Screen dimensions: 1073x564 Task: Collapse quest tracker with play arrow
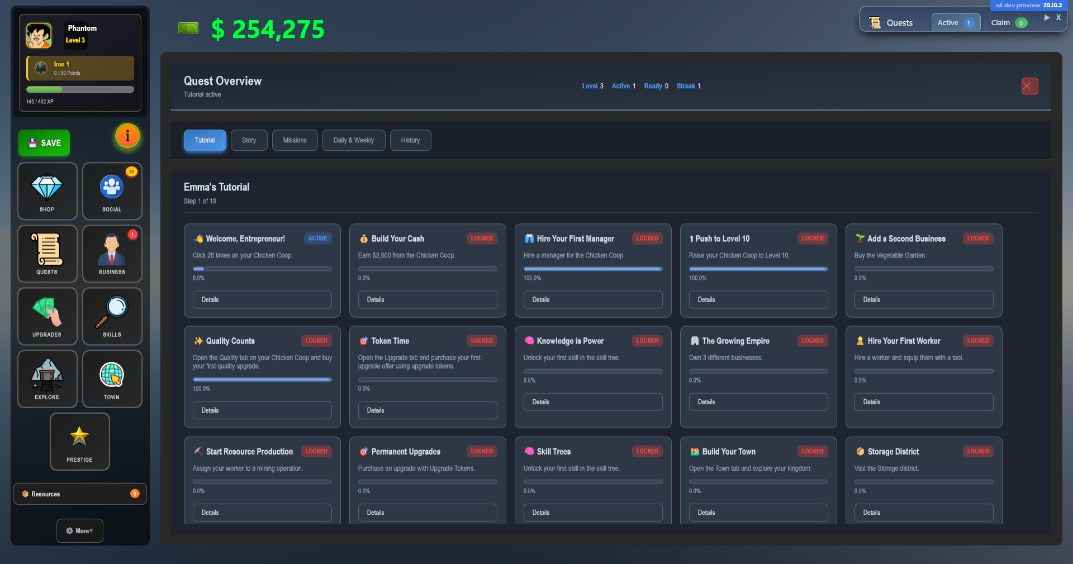(1047, 18)
